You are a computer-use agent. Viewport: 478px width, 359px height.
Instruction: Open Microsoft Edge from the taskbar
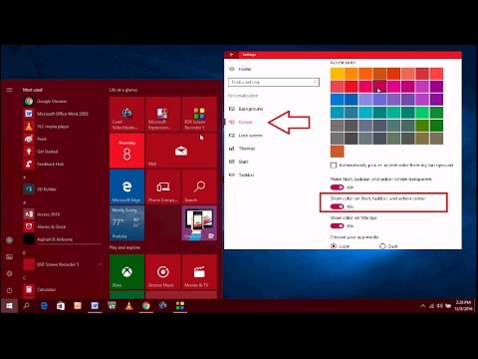pos(44,306)
